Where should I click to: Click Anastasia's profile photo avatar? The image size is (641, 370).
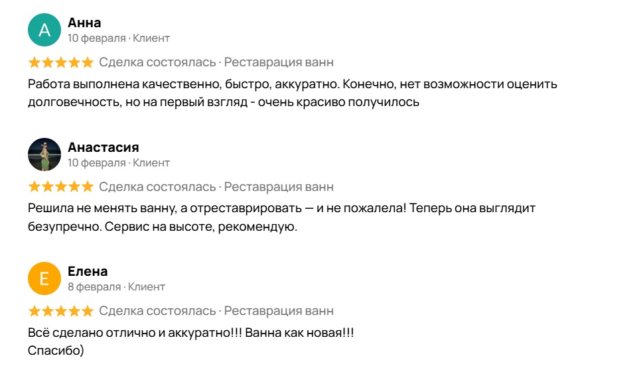point(44,154)
